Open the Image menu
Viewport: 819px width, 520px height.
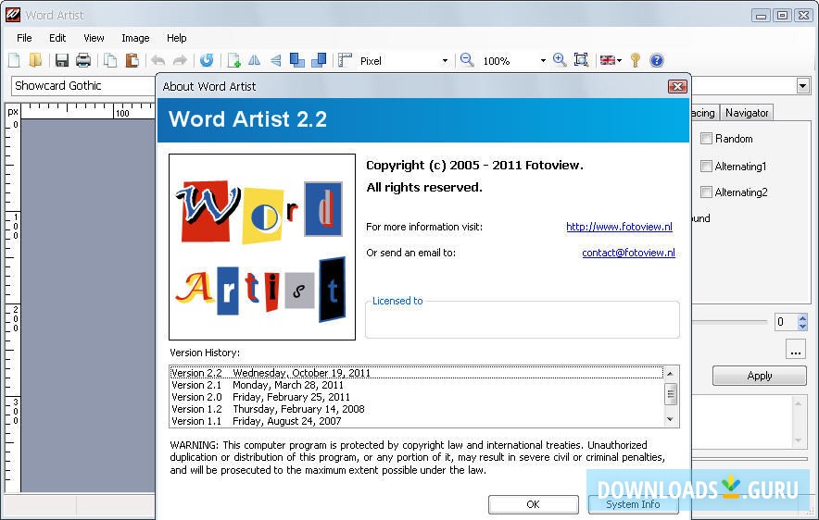point(135,38)
